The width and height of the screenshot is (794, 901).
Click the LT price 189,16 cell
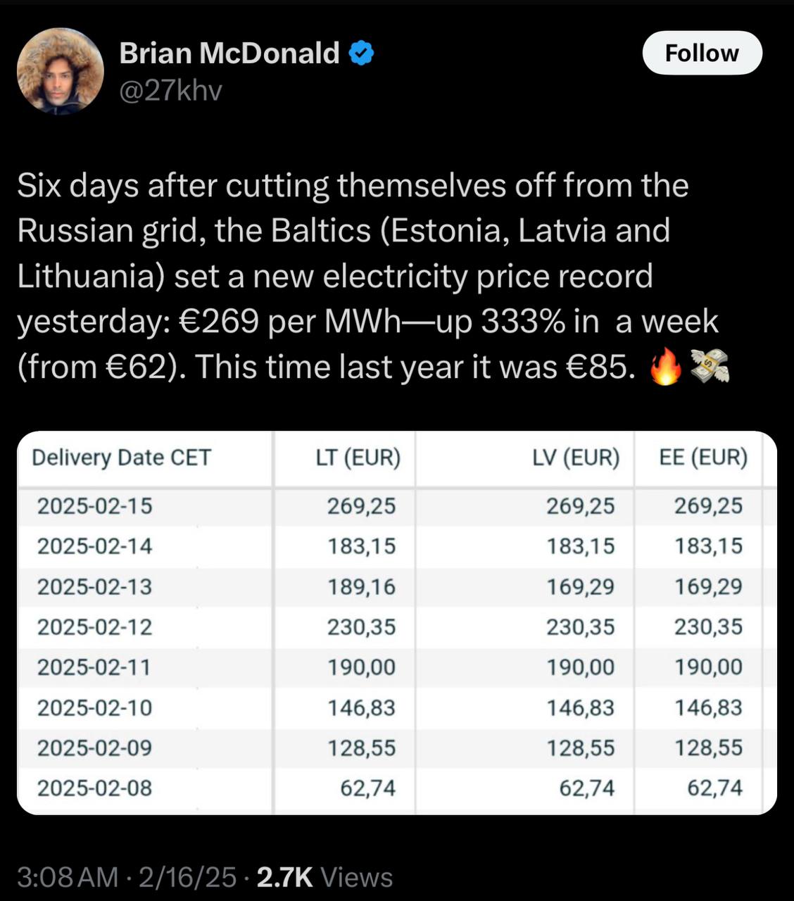pyautogui.click(x=361, y=586)
